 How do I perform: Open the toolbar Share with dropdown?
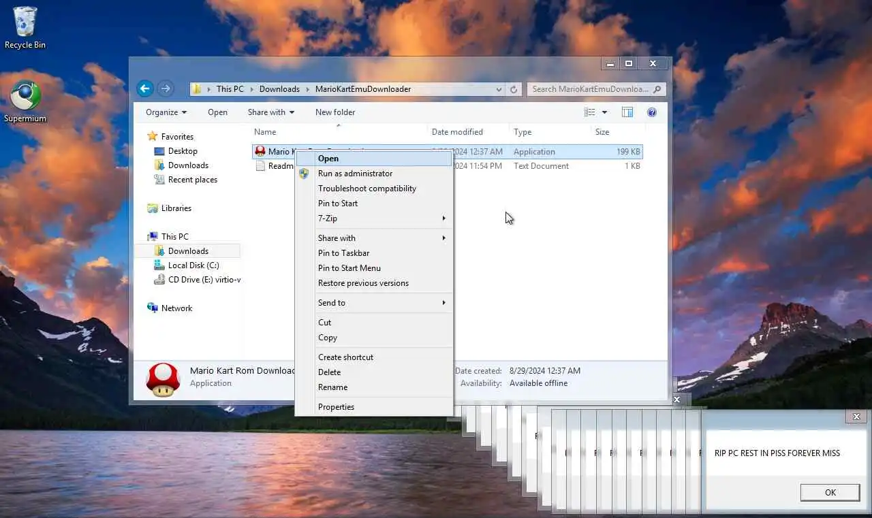(x=271, y=112)
